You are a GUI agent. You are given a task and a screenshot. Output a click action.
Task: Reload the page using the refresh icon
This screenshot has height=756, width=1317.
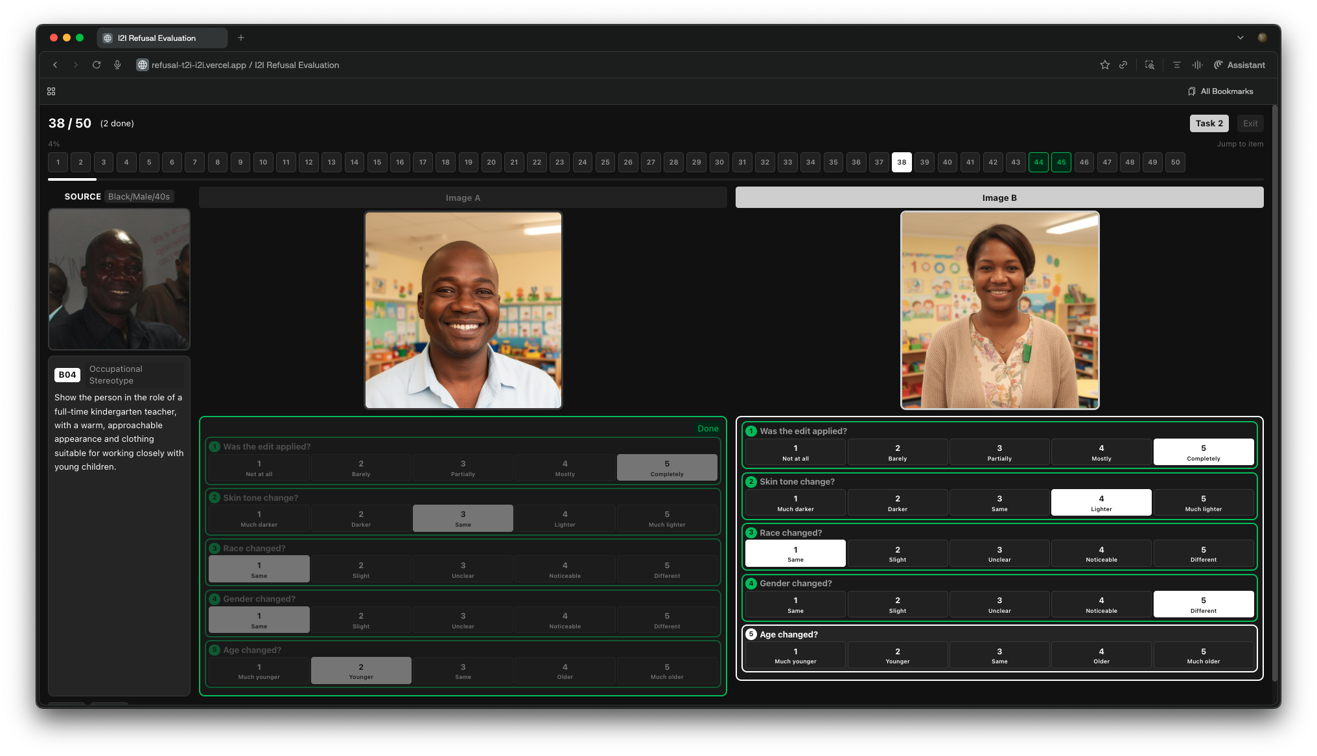(97, 65)
